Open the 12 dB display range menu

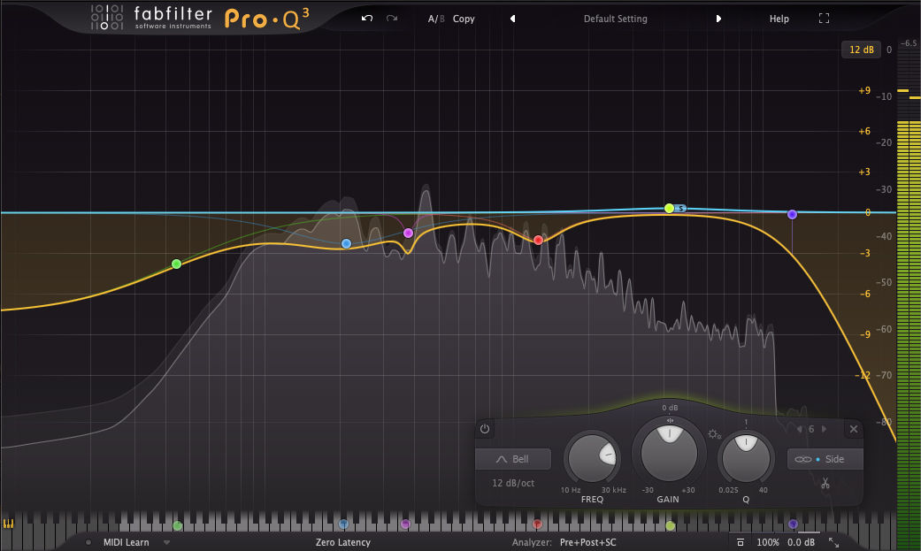861,50
